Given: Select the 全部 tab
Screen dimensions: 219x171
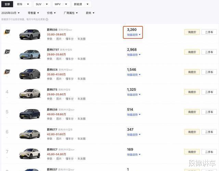Looking at the screenshot, I should [7, 4].
